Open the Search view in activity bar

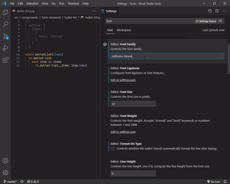5,24
